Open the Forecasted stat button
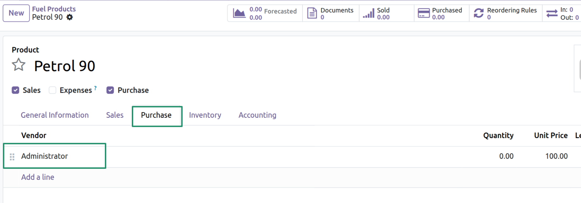This screenshot has height=203, width=581. 265,13
